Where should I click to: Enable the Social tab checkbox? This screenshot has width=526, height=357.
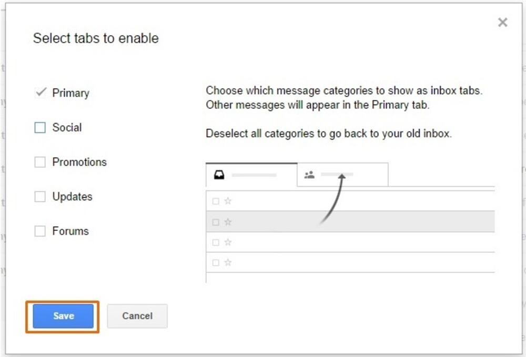pos(40,128)
